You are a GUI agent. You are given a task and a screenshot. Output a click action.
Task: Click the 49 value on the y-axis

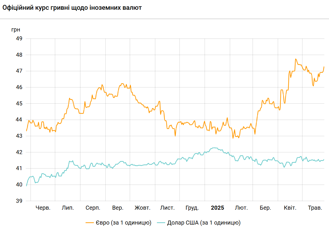click(x=19, y=38)
